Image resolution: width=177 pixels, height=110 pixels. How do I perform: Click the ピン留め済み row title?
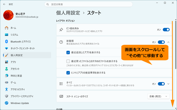73,28
